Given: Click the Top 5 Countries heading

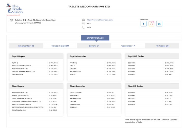Looking at the screenshot, I should pos(78,56).
